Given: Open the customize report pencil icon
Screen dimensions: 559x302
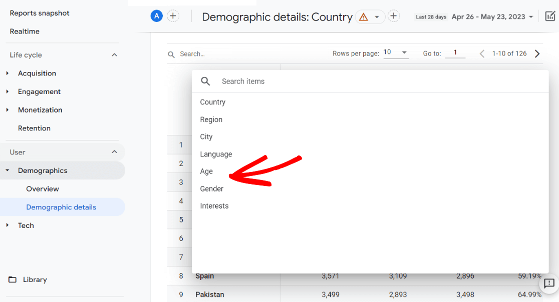Looking at the screenshot, I should [x=549, y=16].
